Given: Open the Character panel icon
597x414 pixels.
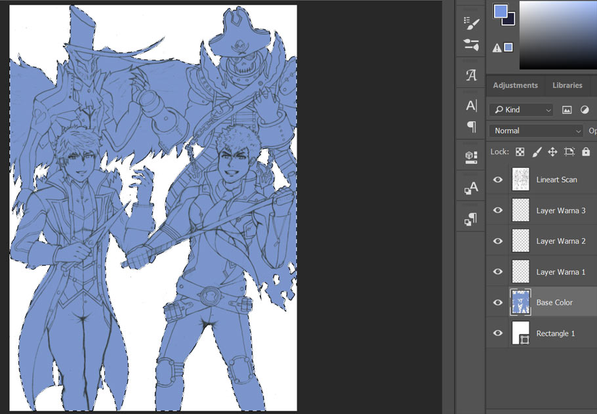Looking at the screenshot, I should (471, 105).
